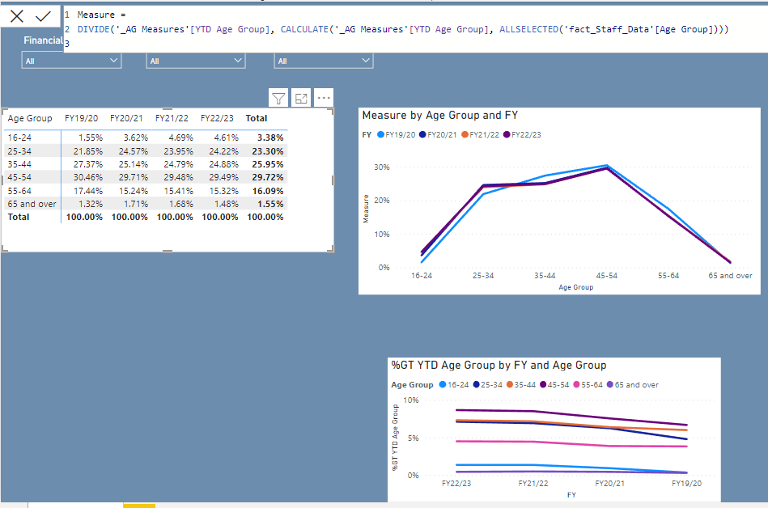Screen dimensions: 768x508
Task: Enter focus mode on the matrix visual
Action: [x=301, y=98]
